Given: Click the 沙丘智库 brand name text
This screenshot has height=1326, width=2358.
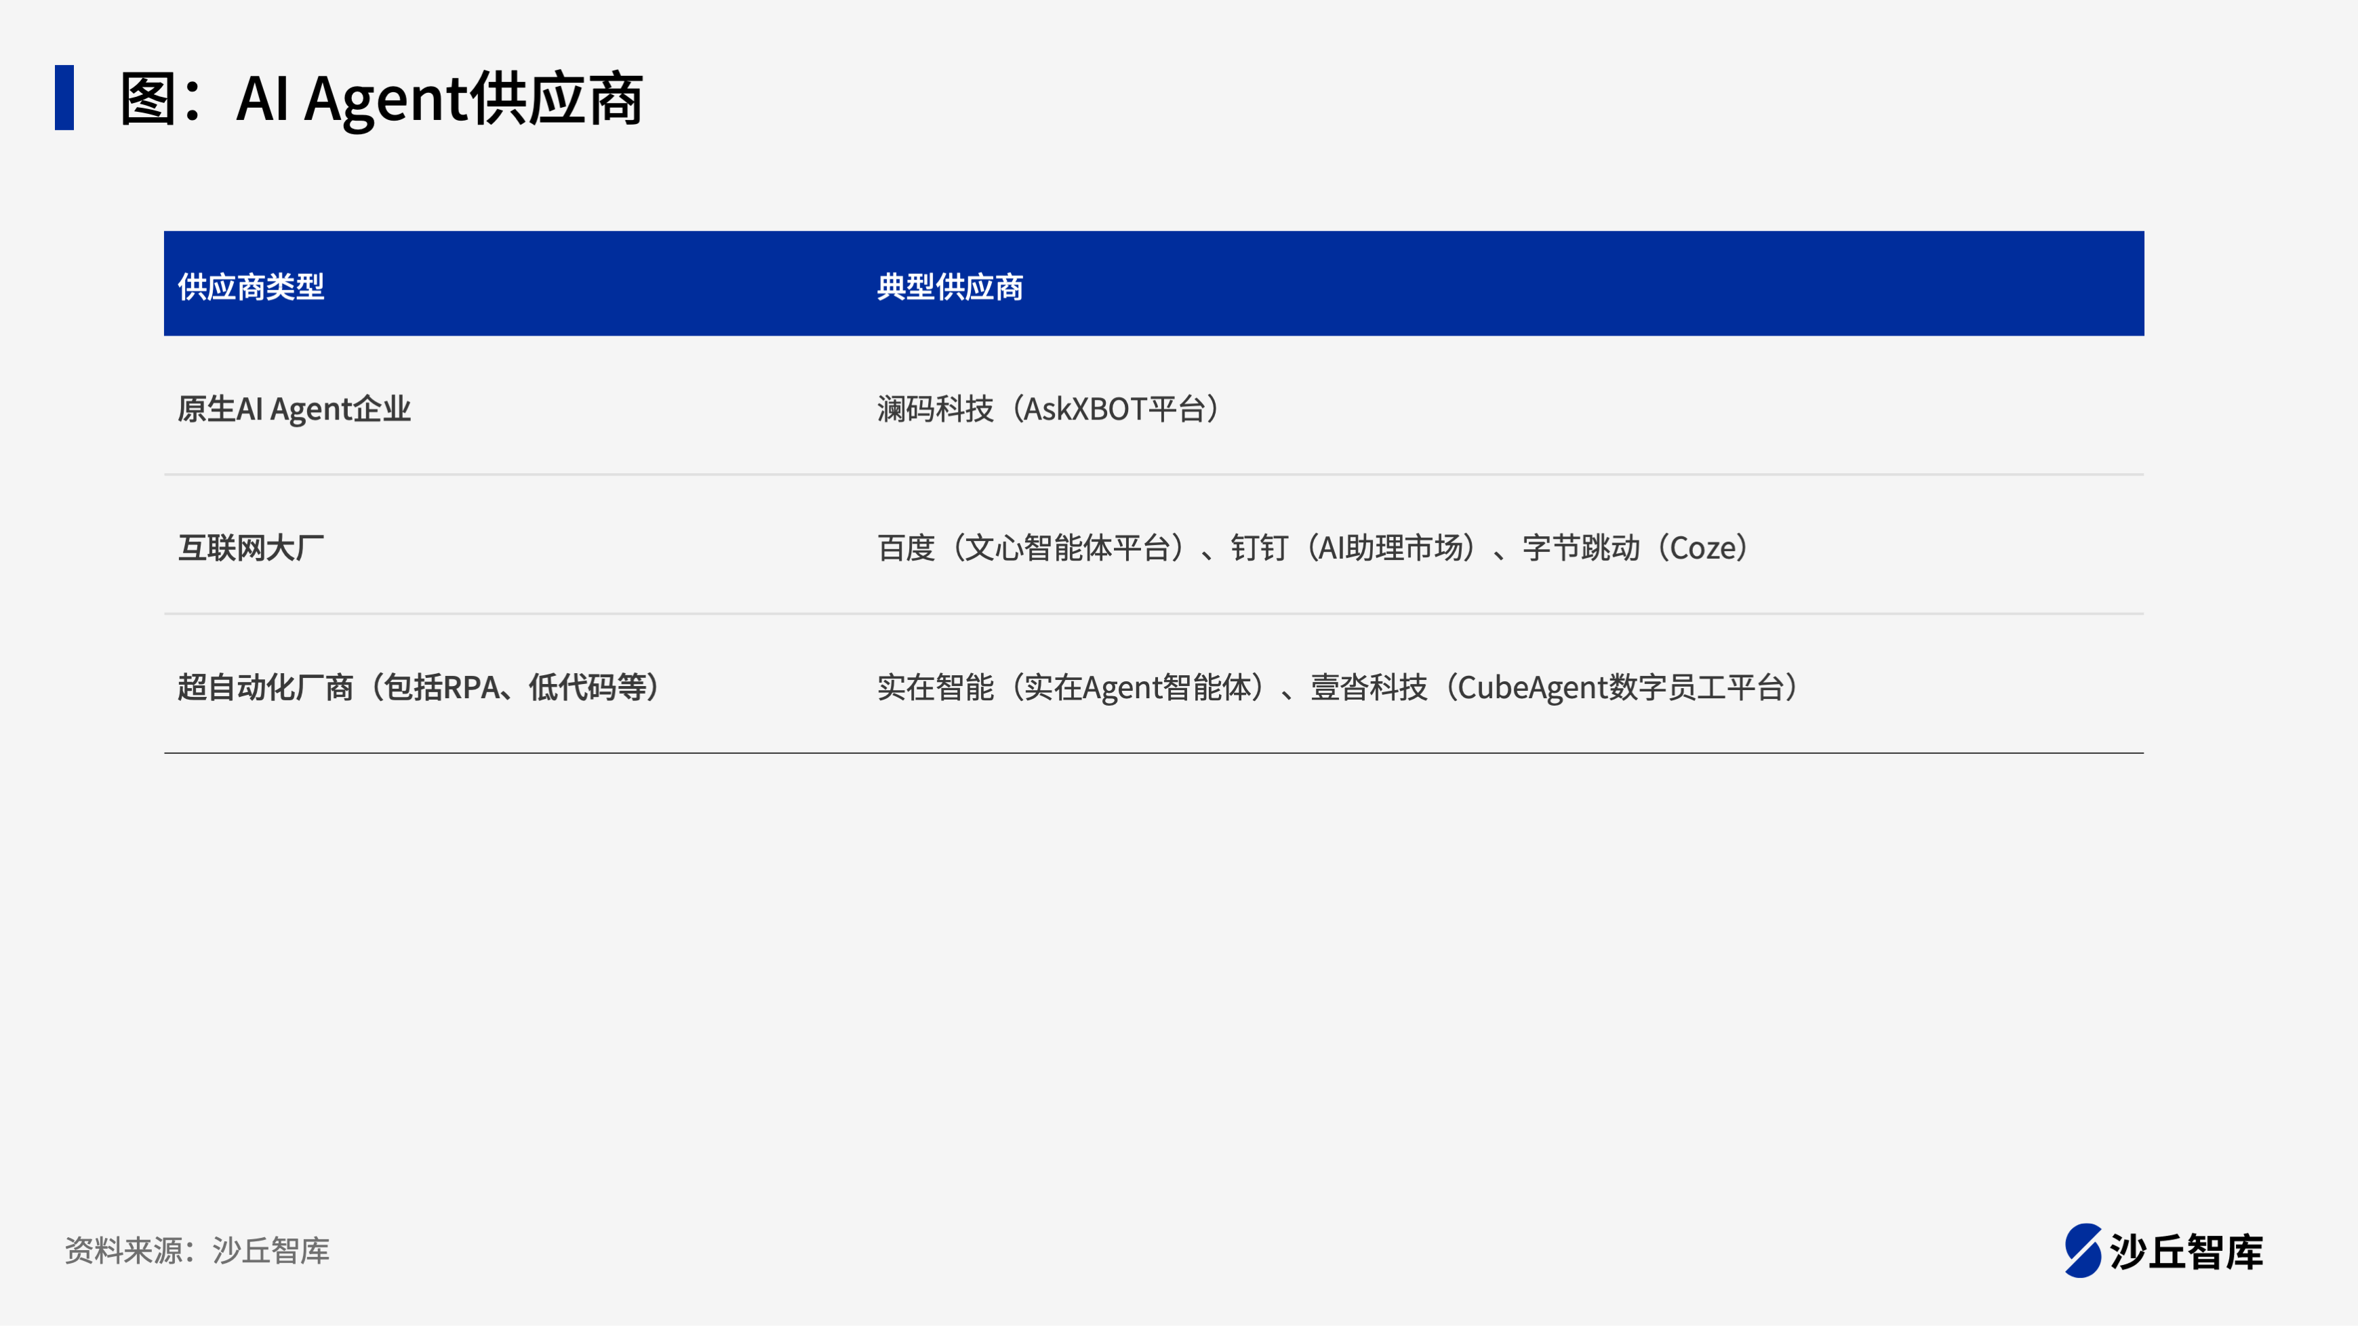Looking at the screenshot, I should pyautogui.click(x=2186, y=1252).
